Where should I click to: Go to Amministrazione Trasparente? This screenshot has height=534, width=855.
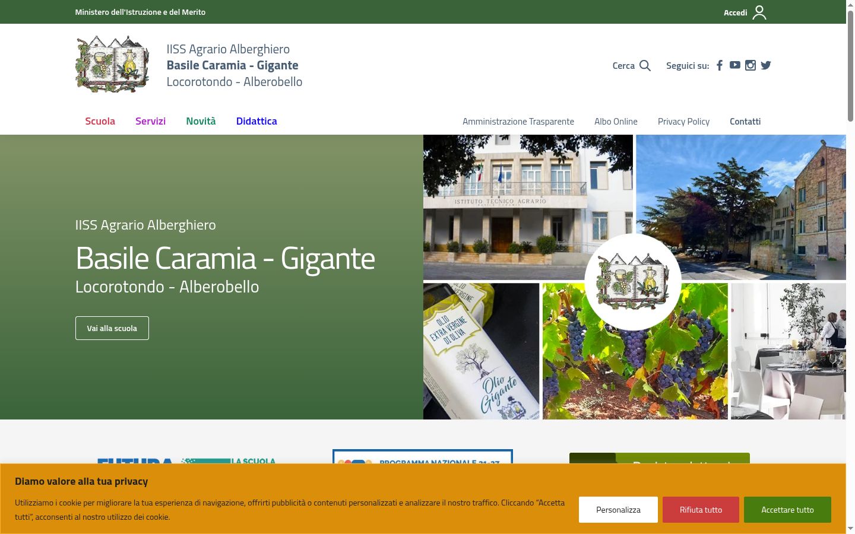point(518,122)
